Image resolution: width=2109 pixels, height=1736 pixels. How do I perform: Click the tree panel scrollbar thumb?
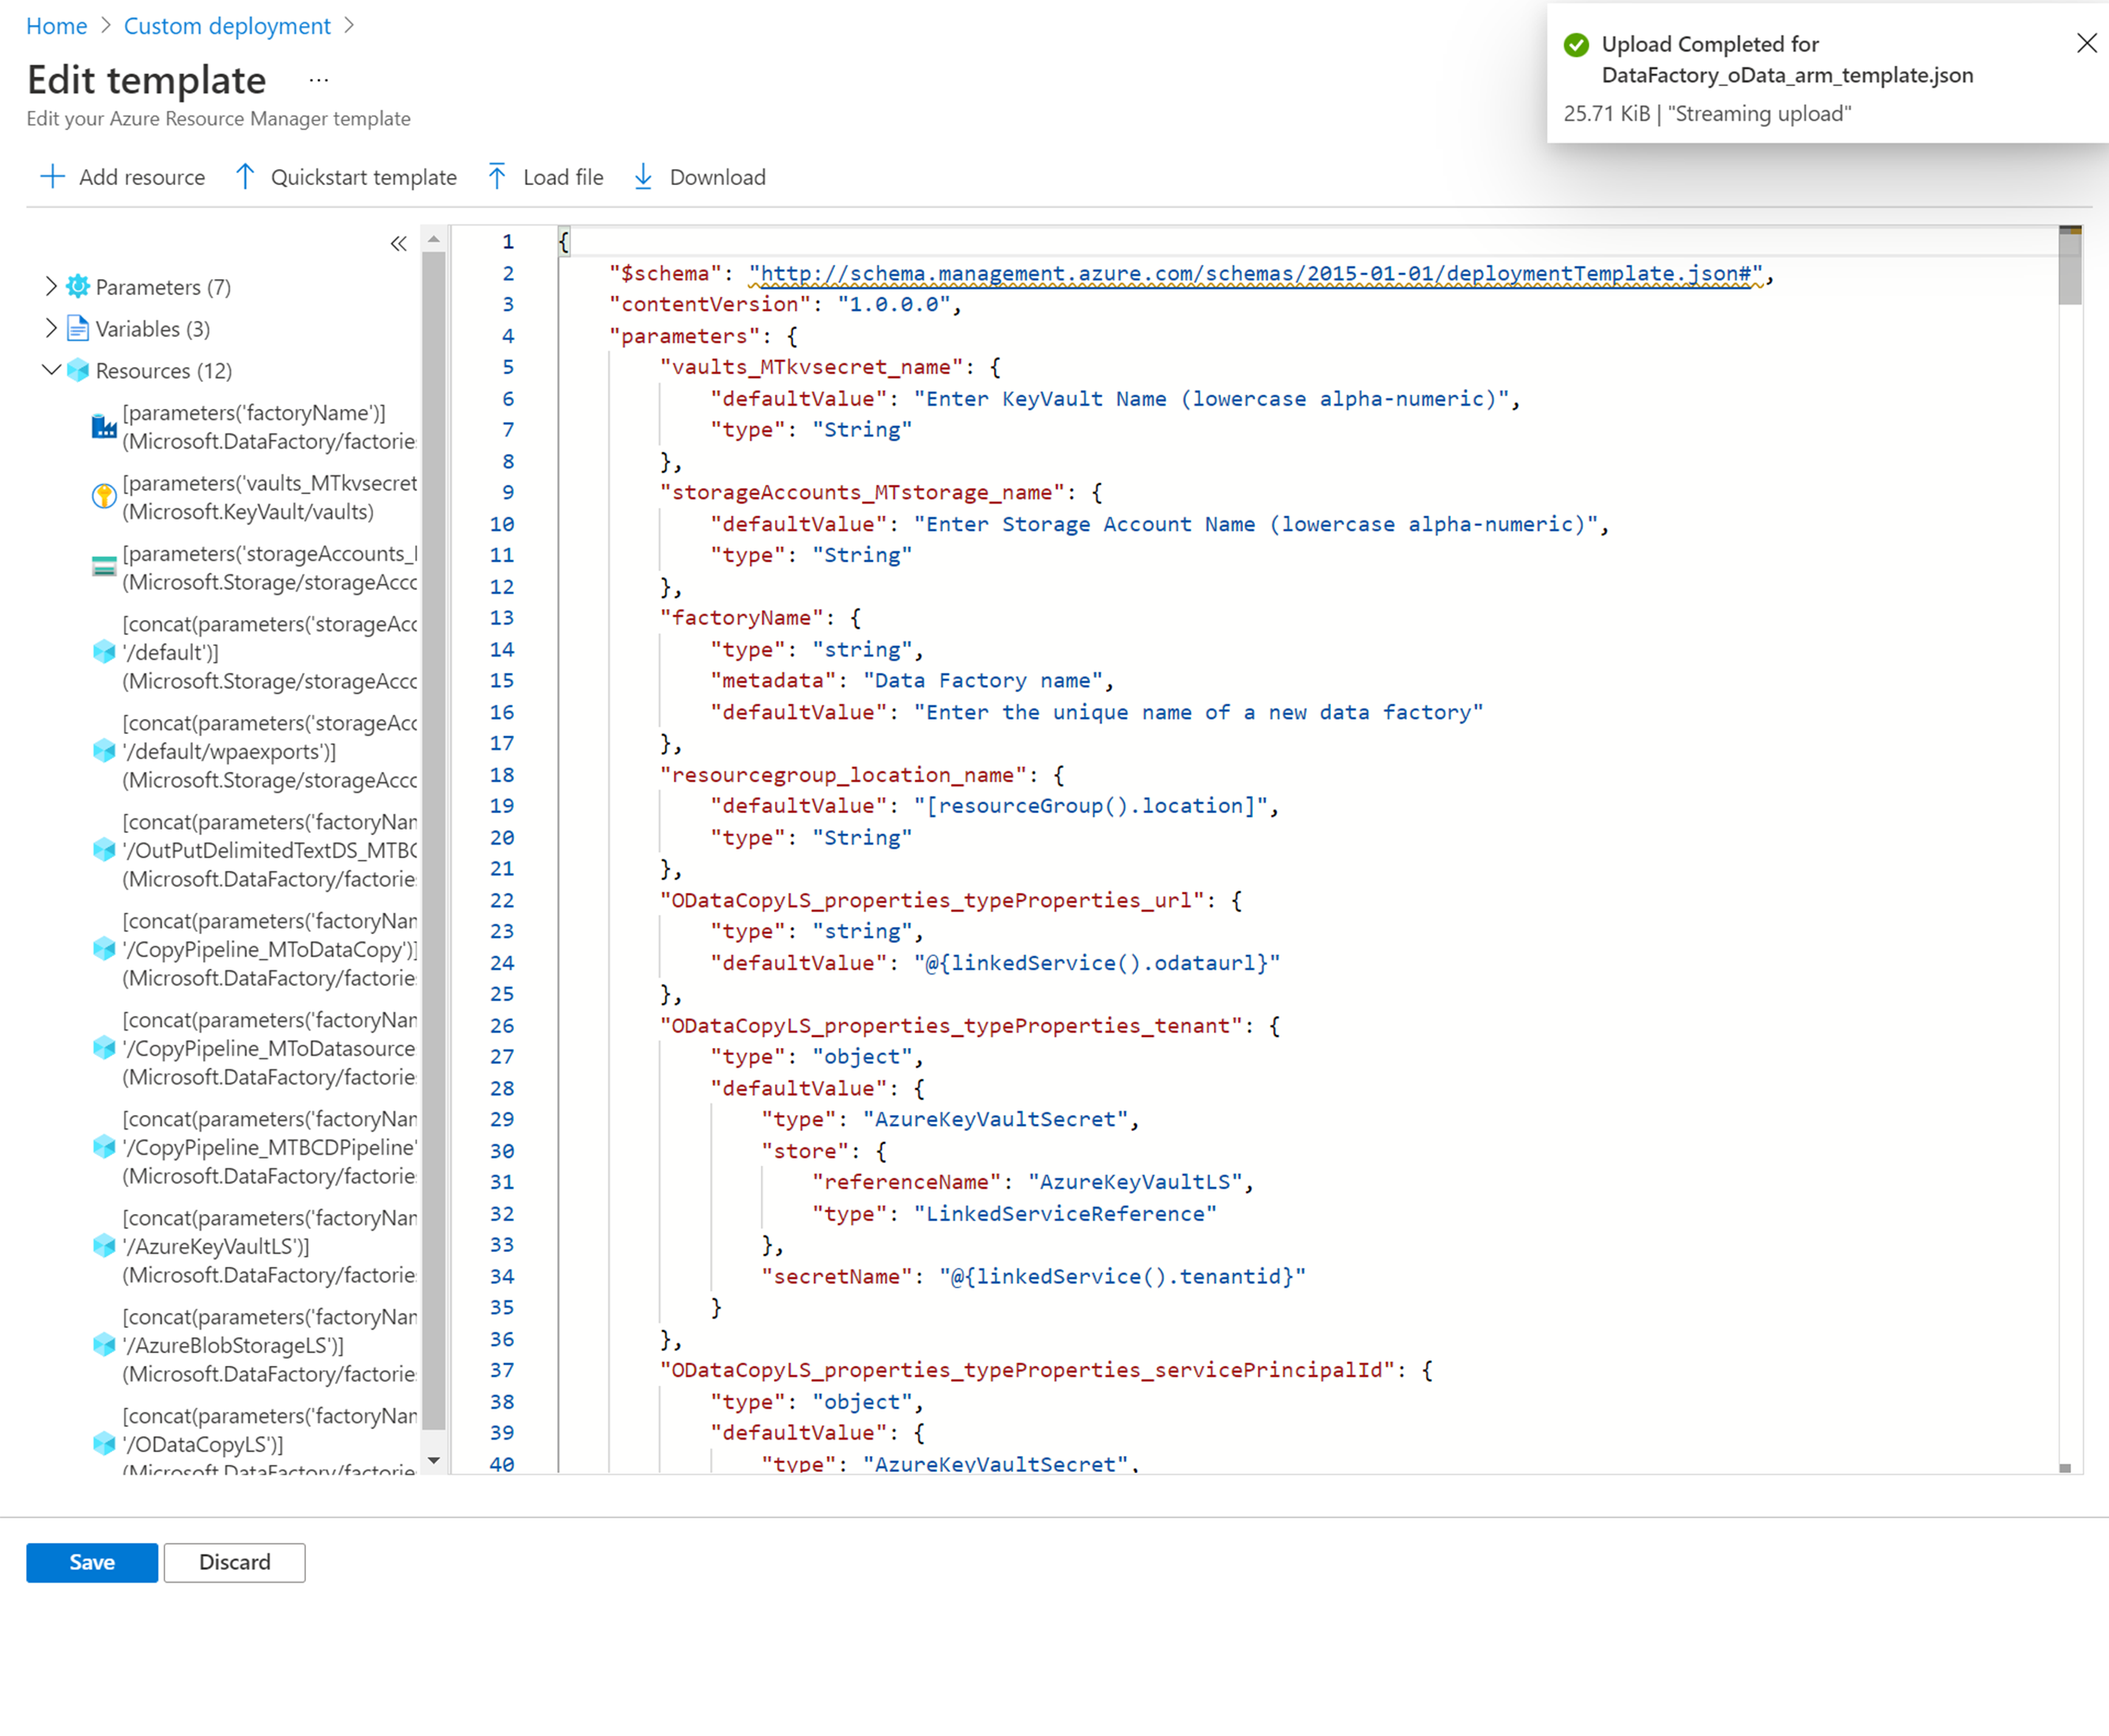click(433, 840)
